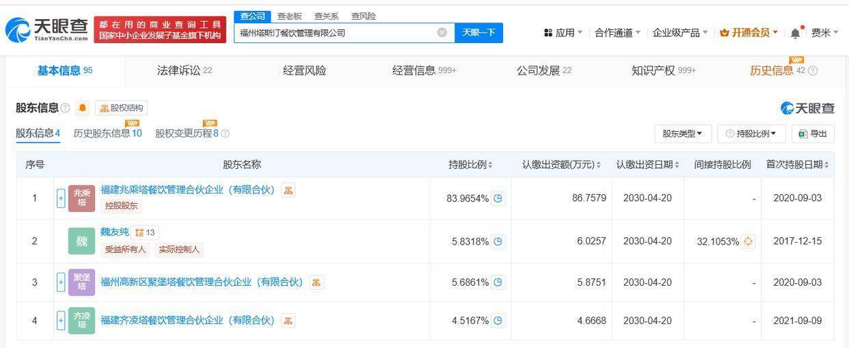
Task: Expand the 福州高新区聚堡塔 shareholder row
Action: pos(61,282)
